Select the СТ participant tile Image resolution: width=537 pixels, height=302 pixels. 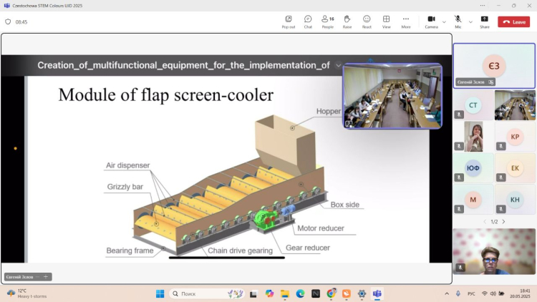pyautogui.click(x=473, y=105)
